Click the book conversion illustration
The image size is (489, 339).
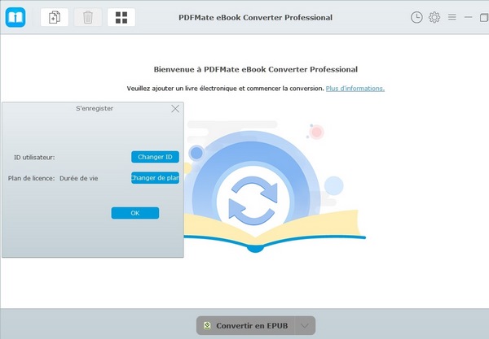point(275,187)
